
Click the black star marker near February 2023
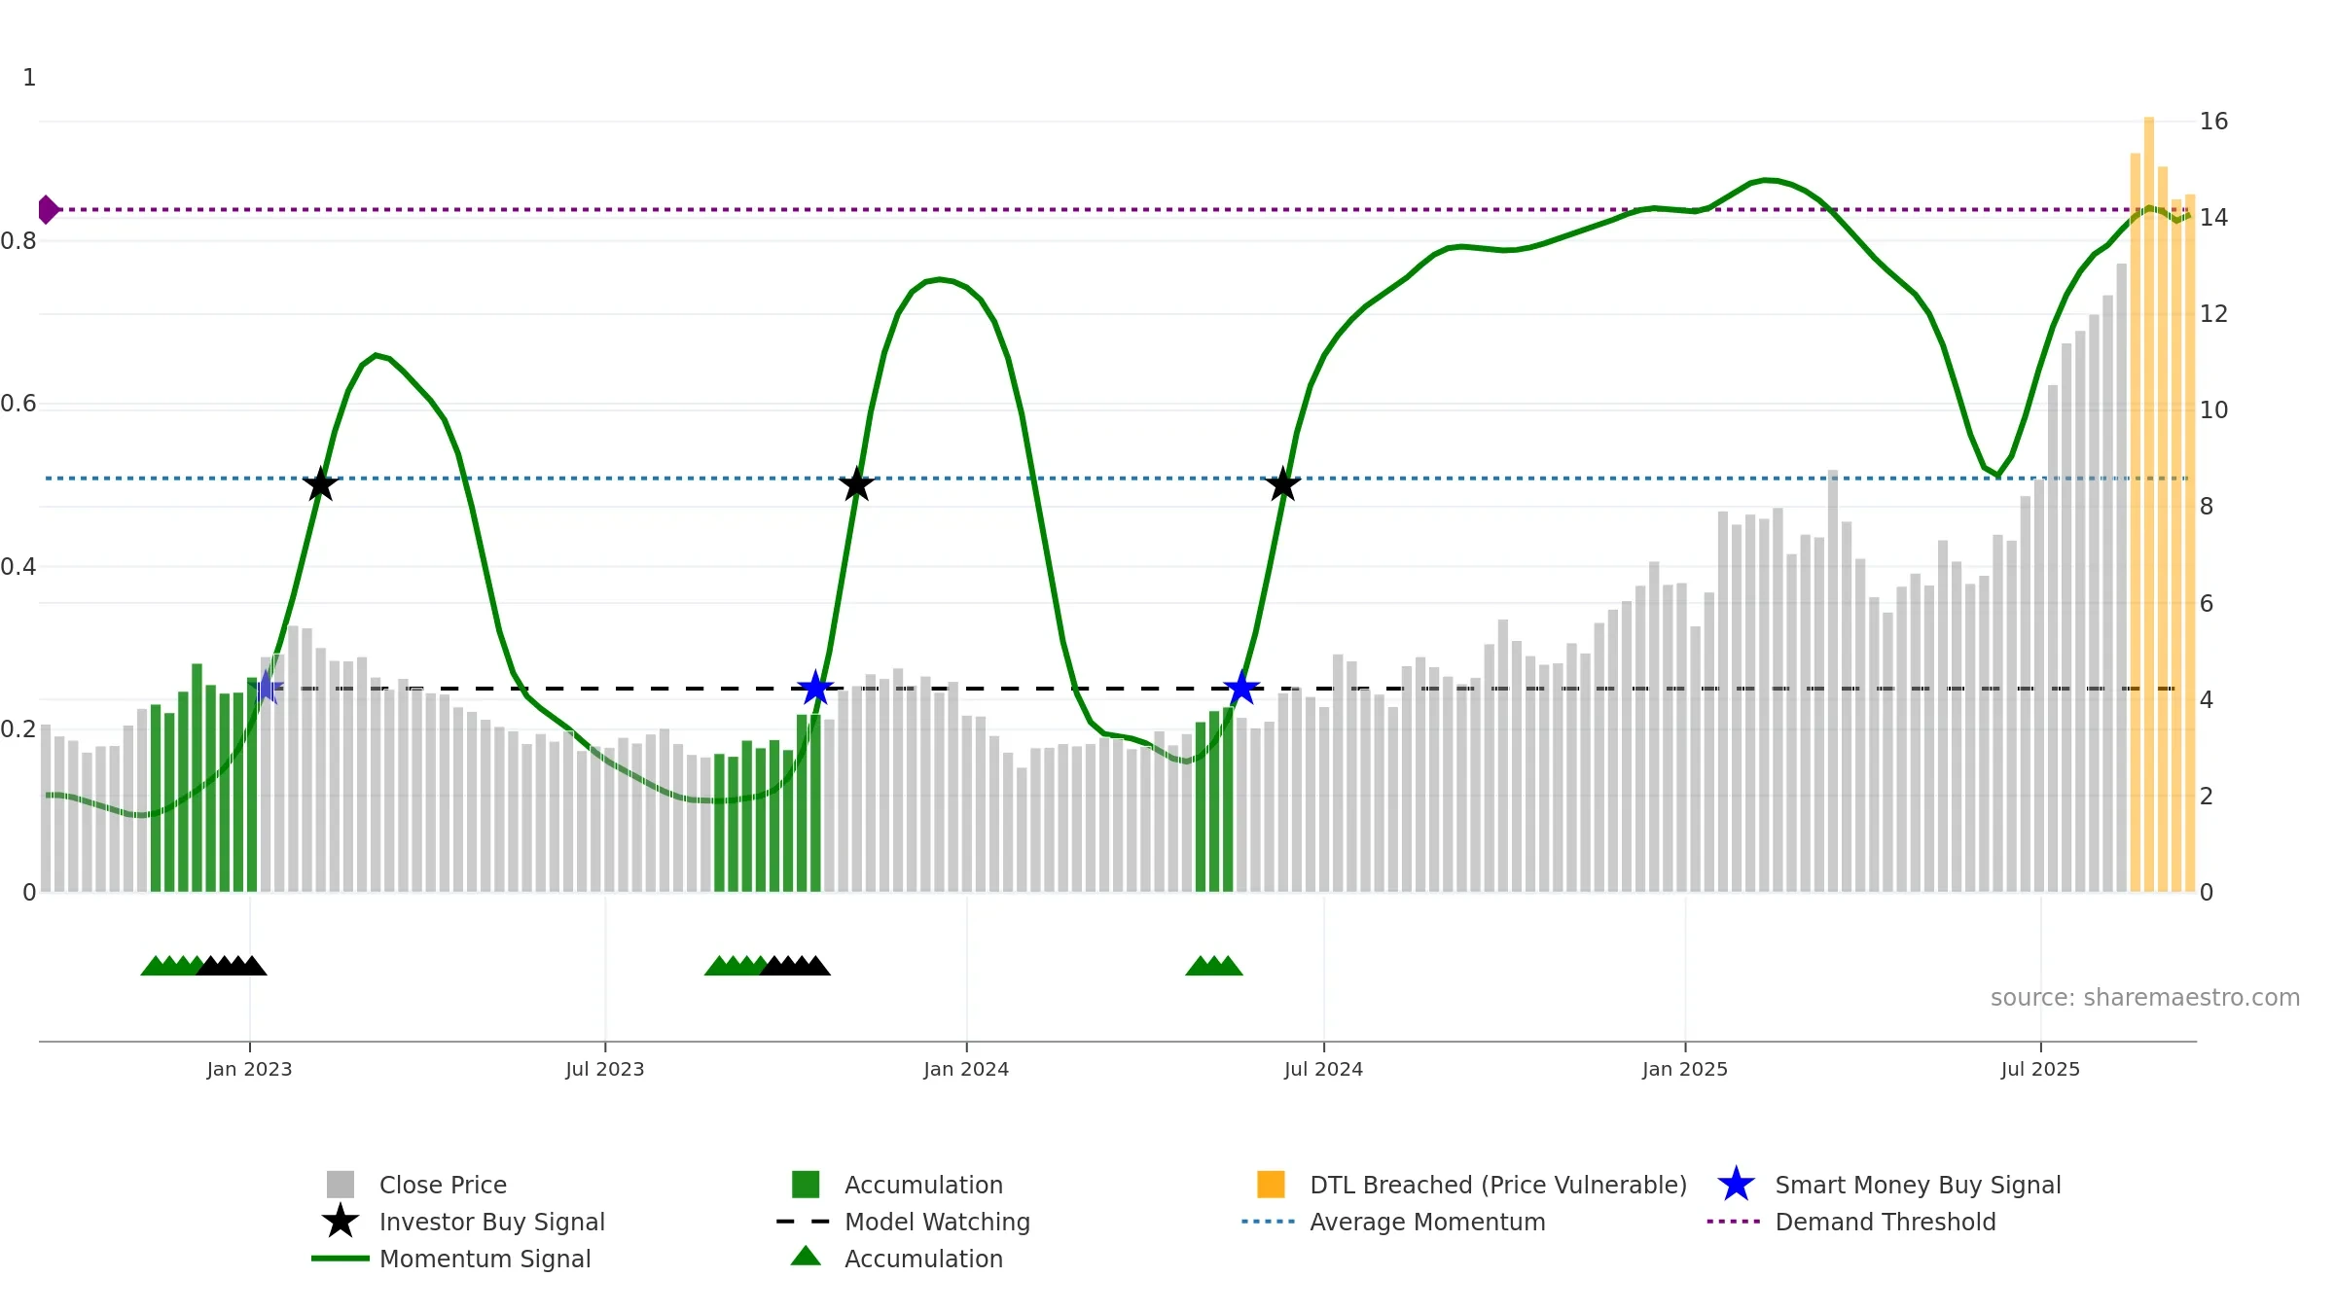320,484
